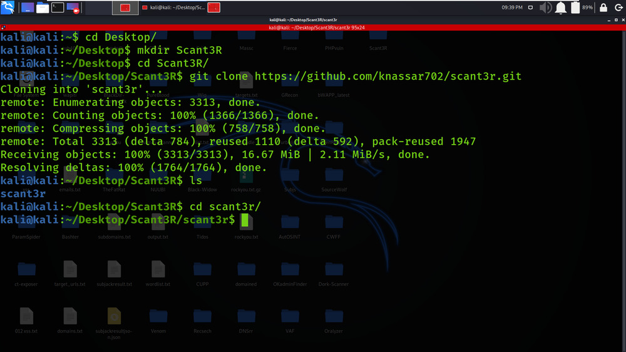This screenshot has height=352, width=626.
Task: Open the screen recorder launcher with red camera badge
Action: pyautogui.click(x=73, y=8)
